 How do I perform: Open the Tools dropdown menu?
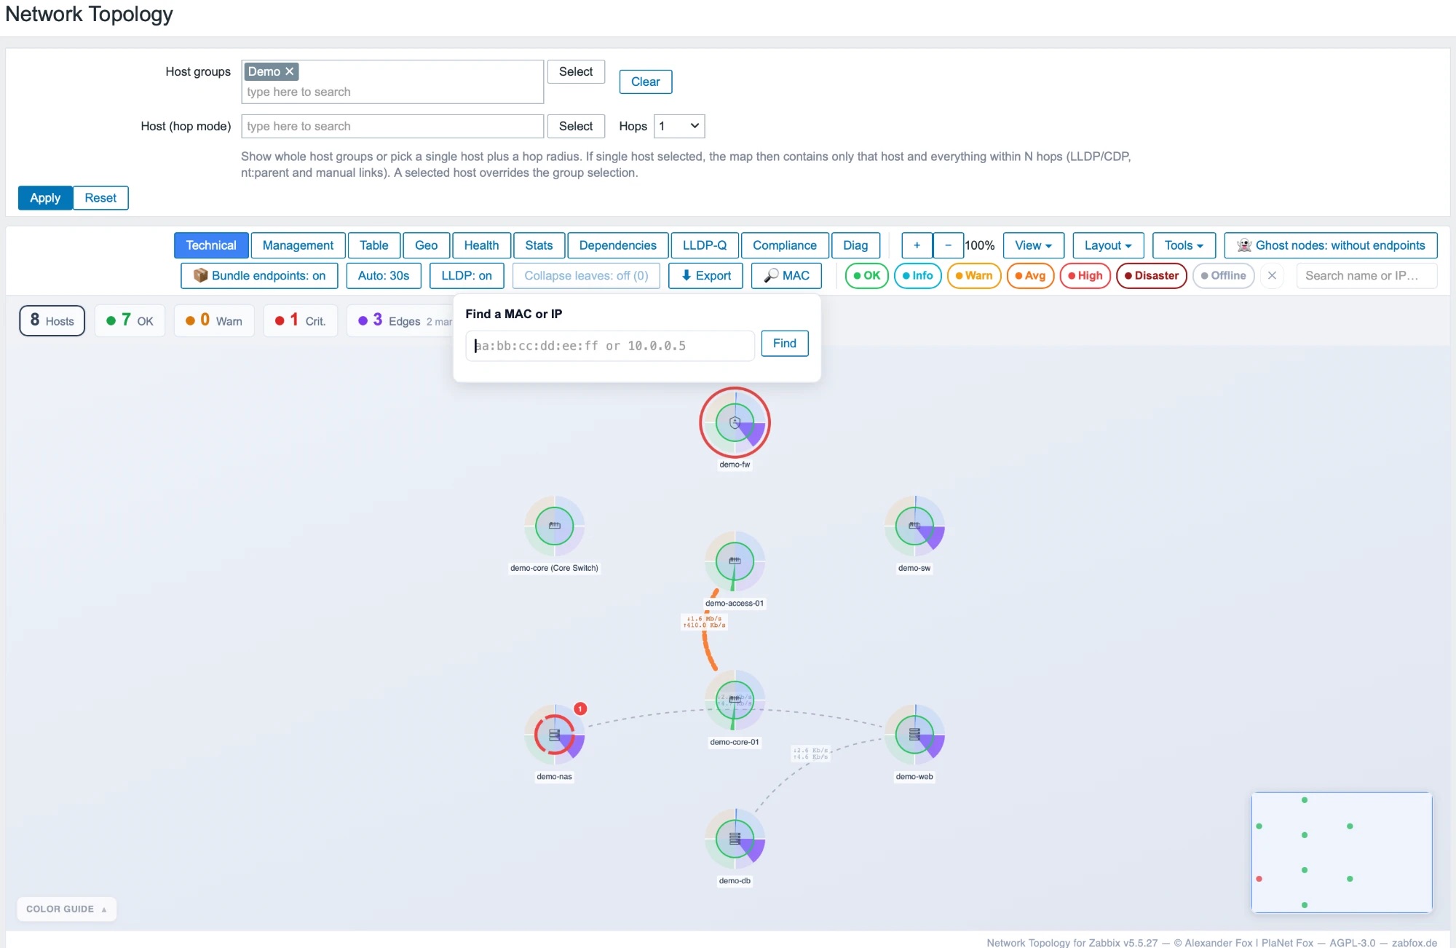click(x=1184, y=245)
